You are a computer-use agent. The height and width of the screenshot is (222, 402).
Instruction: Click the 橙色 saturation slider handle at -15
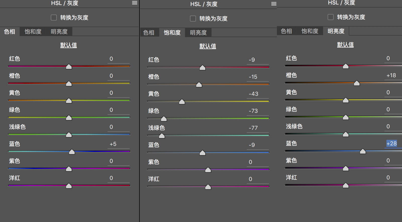(x=199, y=85)
